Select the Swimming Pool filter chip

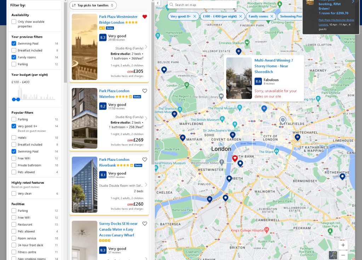(x=291, y=16)
